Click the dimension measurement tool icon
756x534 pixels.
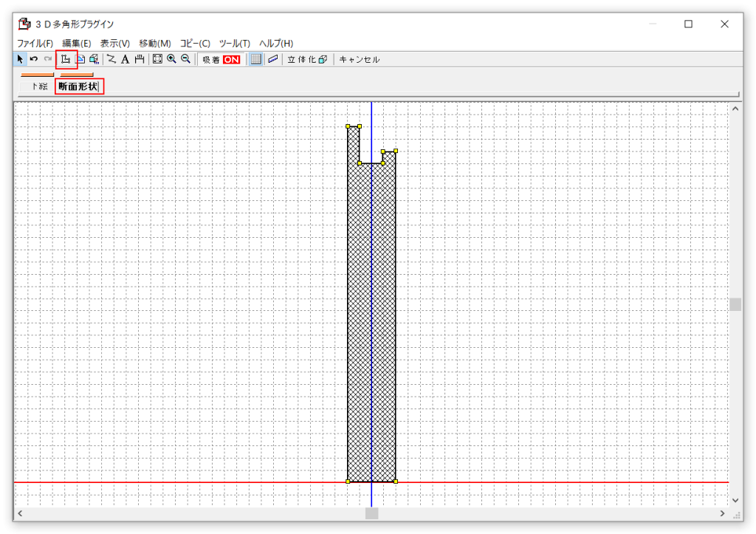click(139, 59)
